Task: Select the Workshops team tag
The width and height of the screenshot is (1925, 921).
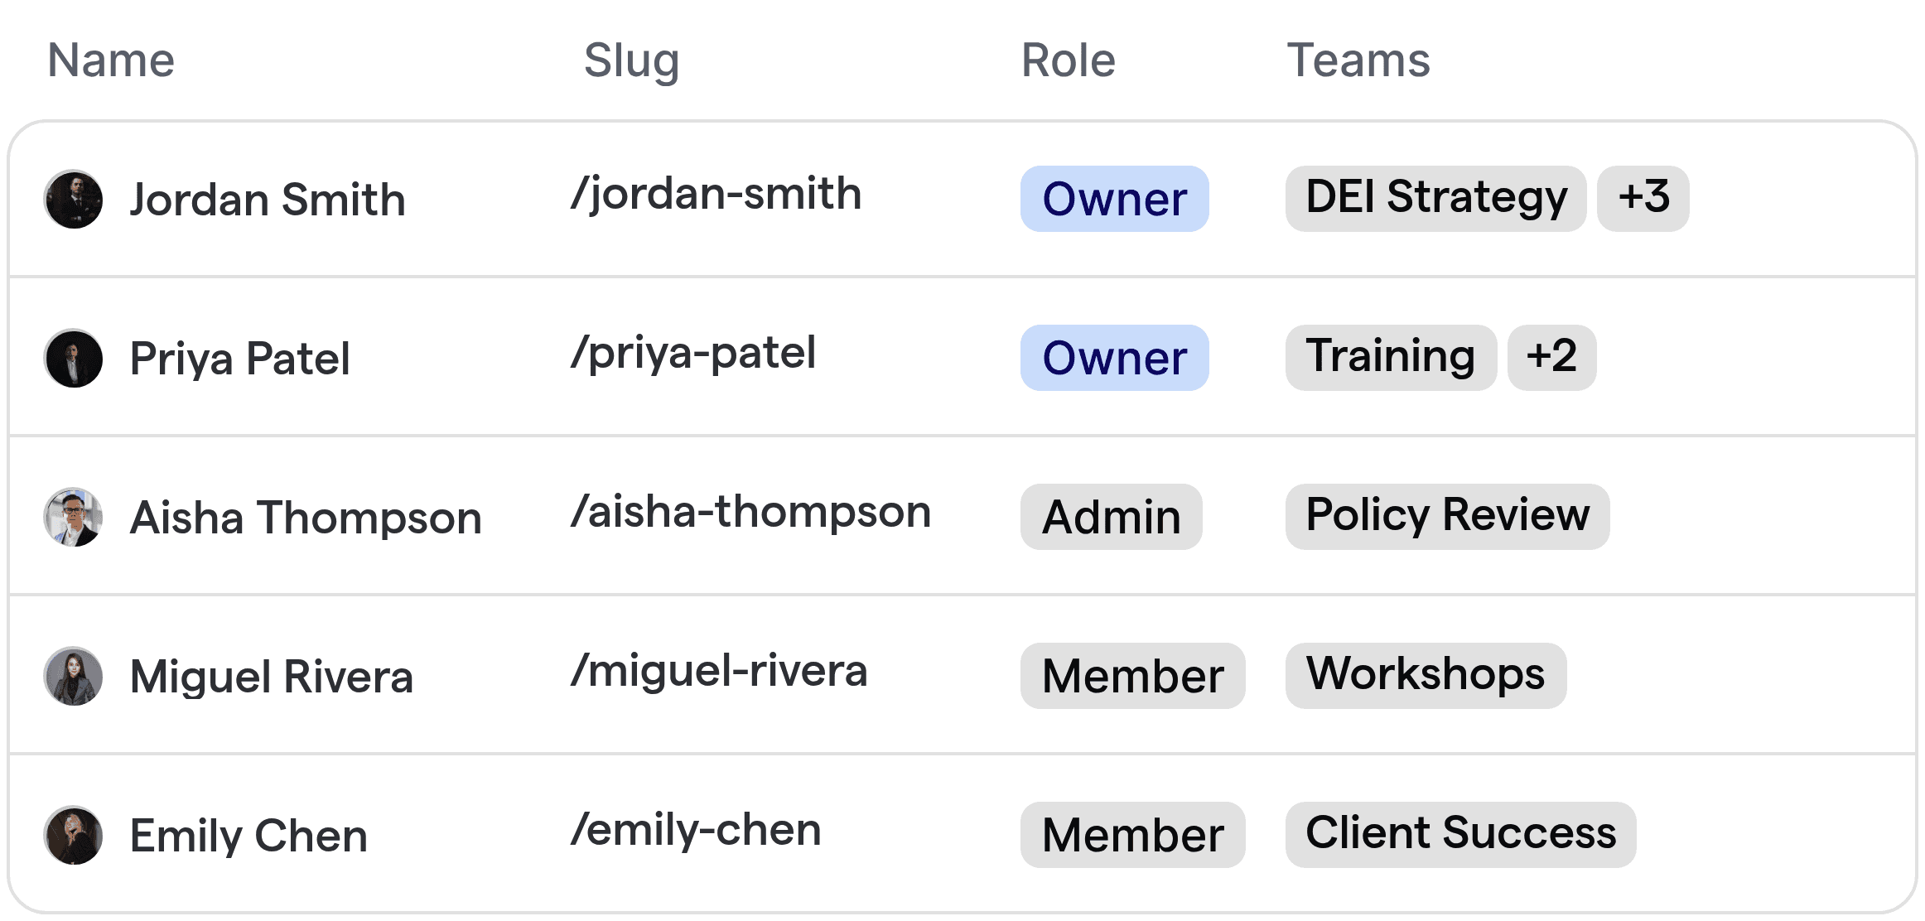Action: [1426, 676]
